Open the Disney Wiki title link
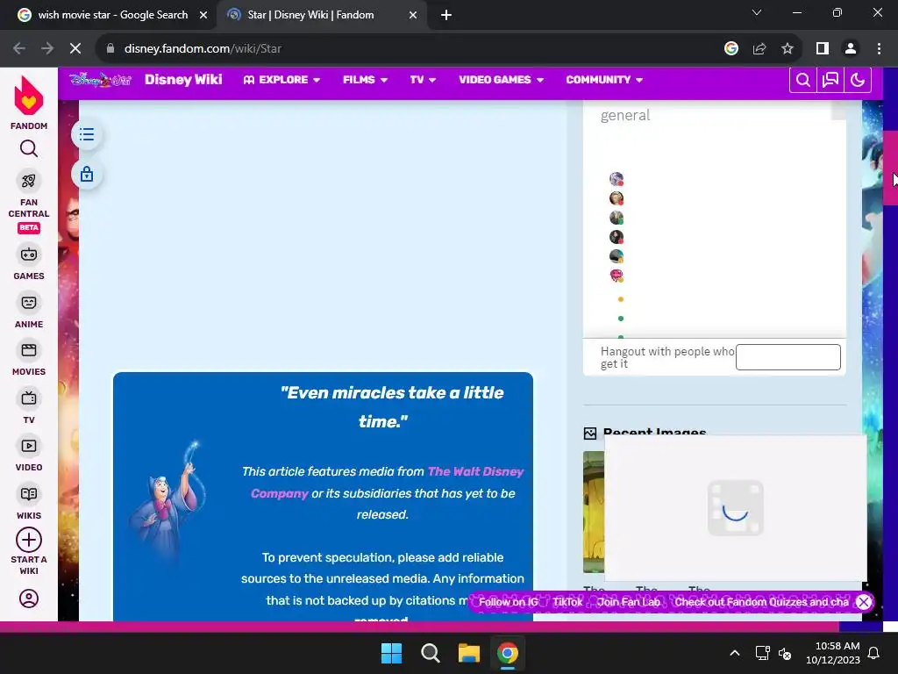Image resolution: width=898 pixels, height=674 pixels. point(183,80)
